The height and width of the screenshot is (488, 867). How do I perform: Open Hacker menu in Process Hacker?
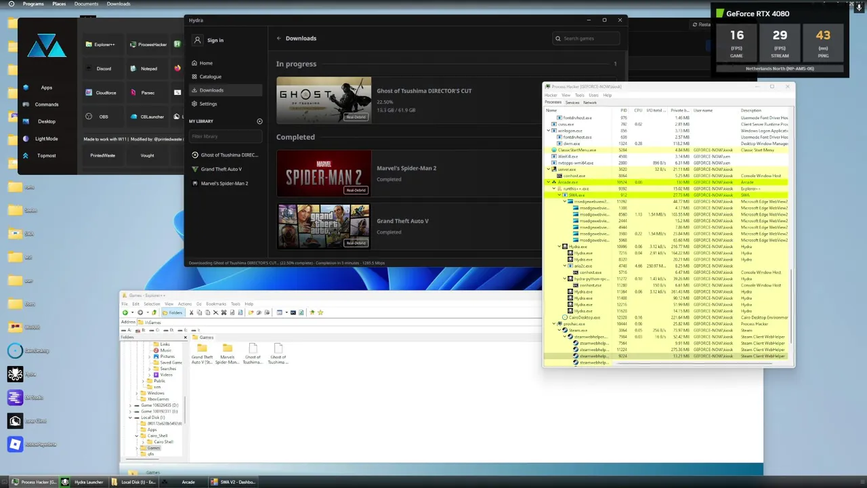tap(551, 95)
